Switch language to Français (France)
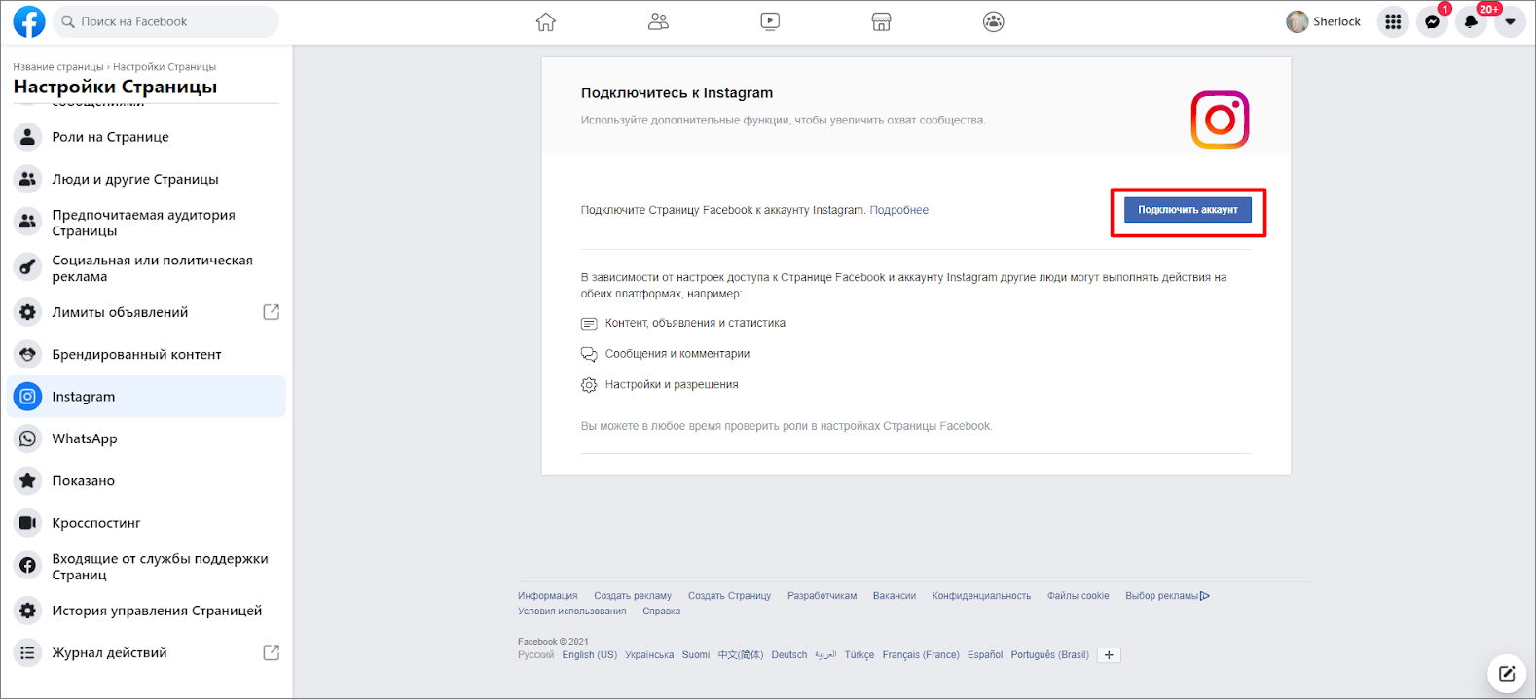The height and width of the screenshot is (700, 1536). click(x=921, y=655)
